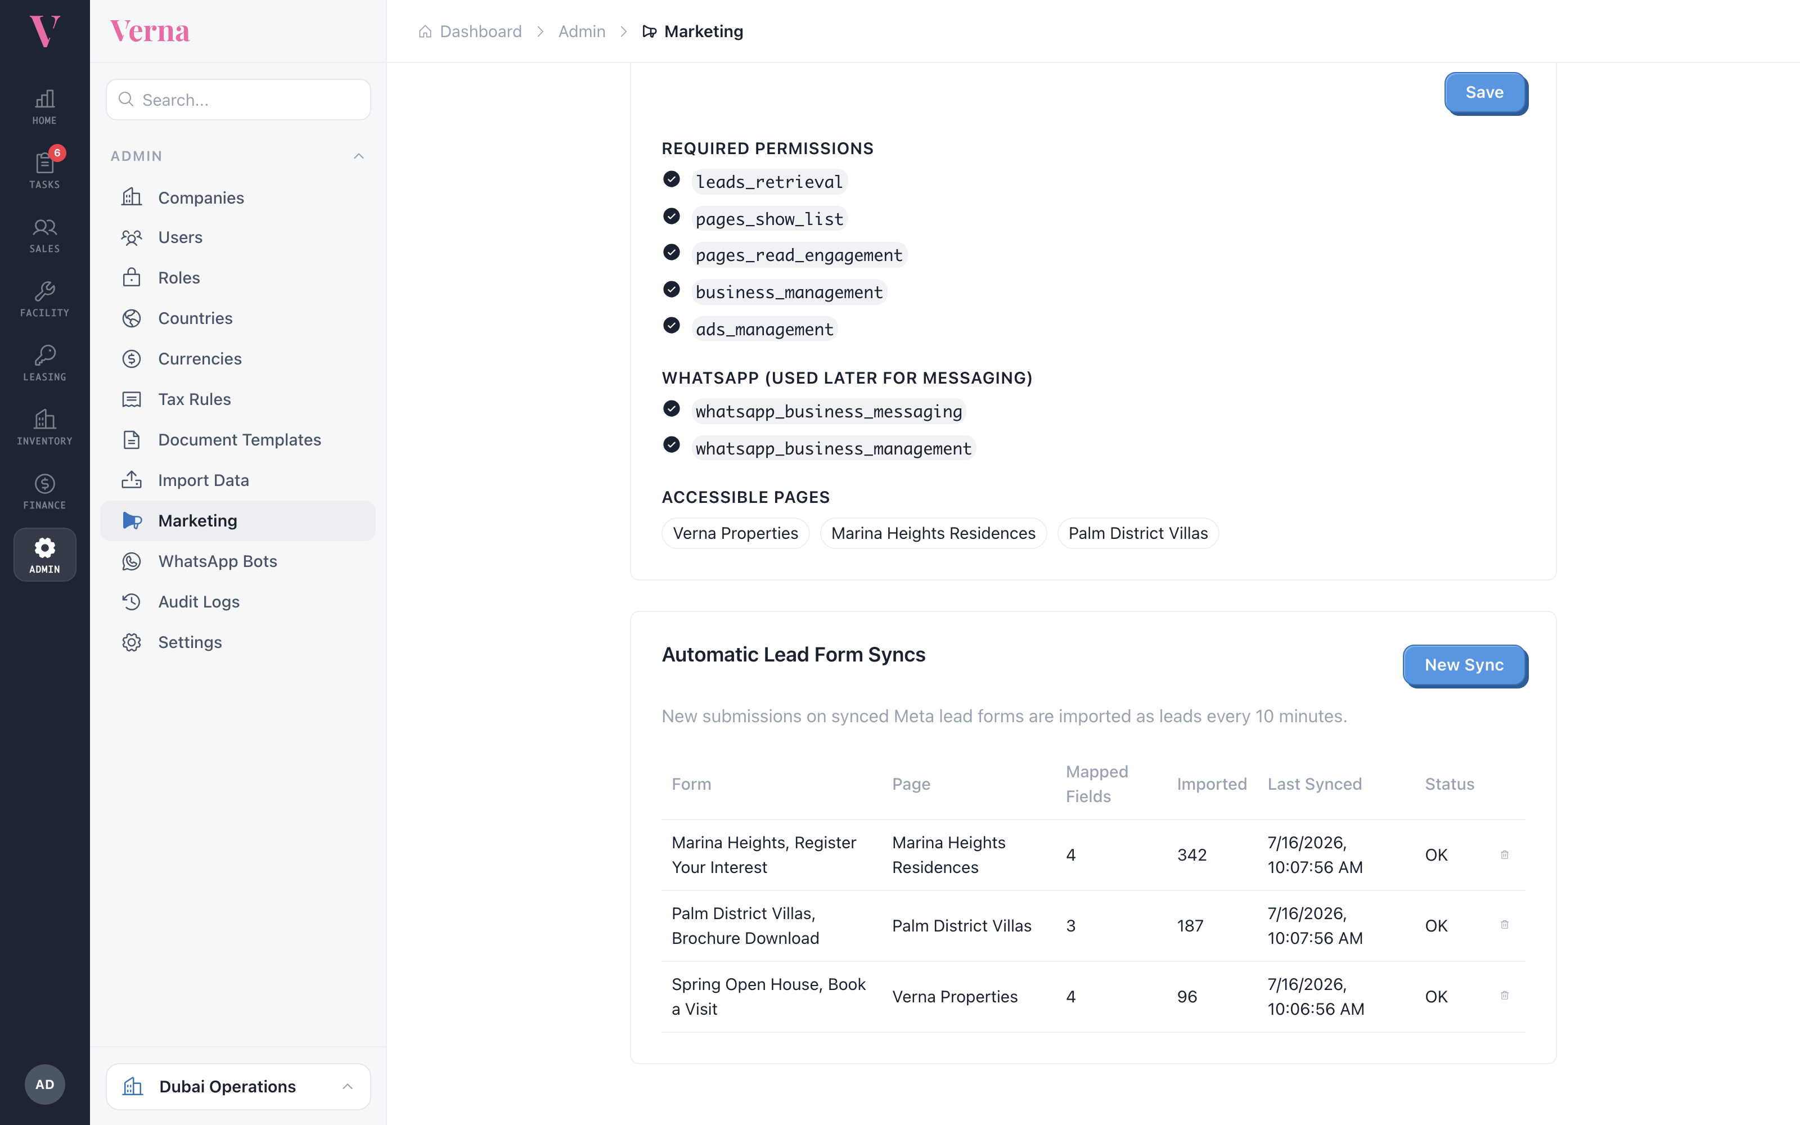Screen dimensions: 1800x1125
Task: Click the Import Data upload icon
Action: click(132, 480)
